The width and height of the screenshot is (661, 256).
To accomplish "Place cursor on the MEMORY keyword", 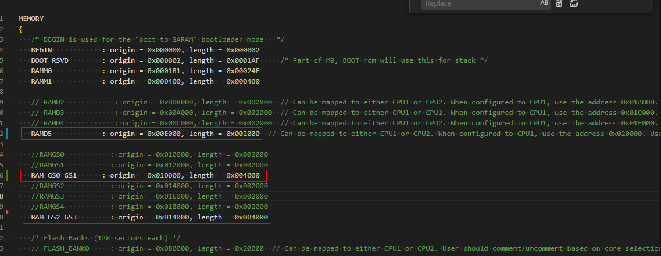I will (31, 19).
